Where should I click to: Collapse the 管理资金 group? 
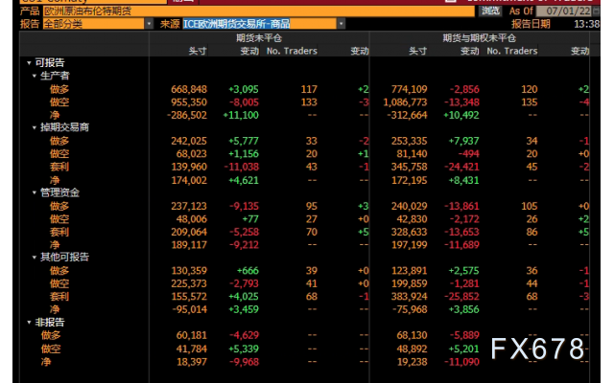[35, 192]
